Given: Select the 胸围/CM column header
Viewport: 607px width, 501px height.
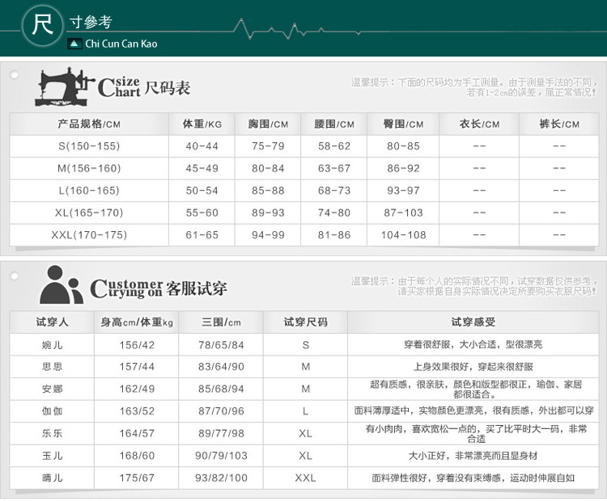Looking at the screenshot, I should pos(268,124).
